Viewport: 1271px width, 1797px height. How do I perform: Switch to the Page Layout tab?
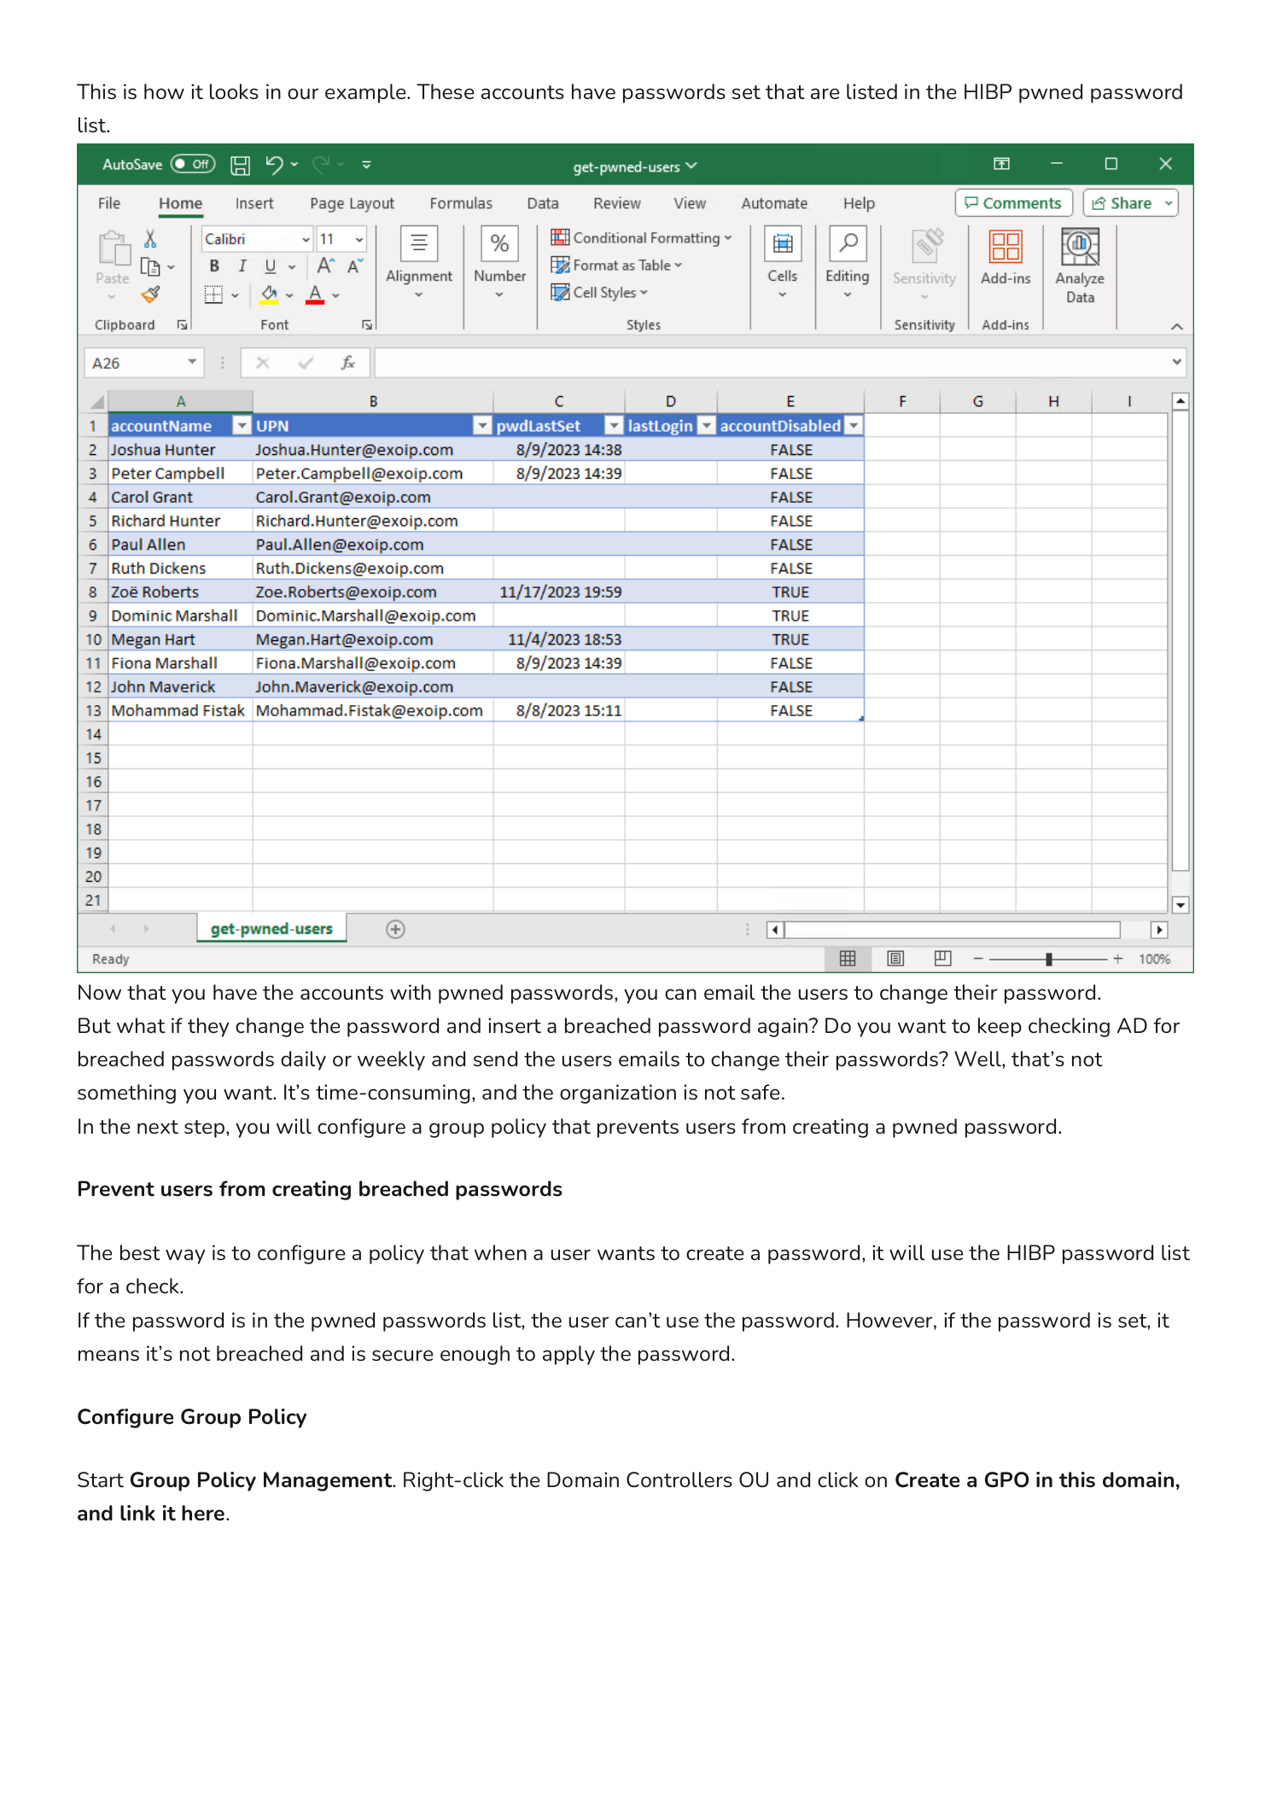[x=352, y=203]
